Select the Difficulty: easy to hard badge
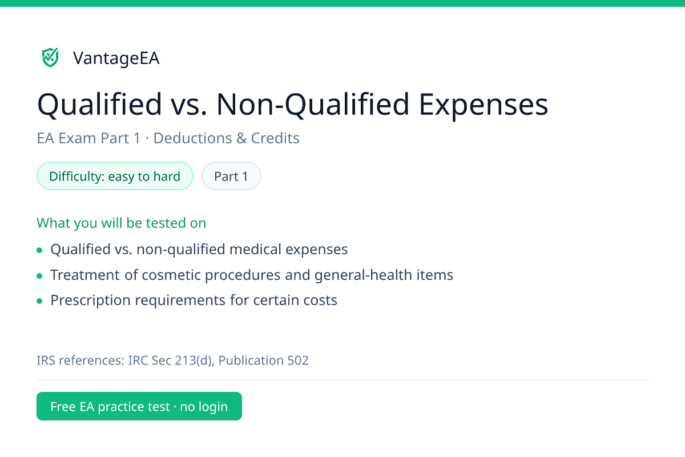685x457 pixels. point(115,176)
